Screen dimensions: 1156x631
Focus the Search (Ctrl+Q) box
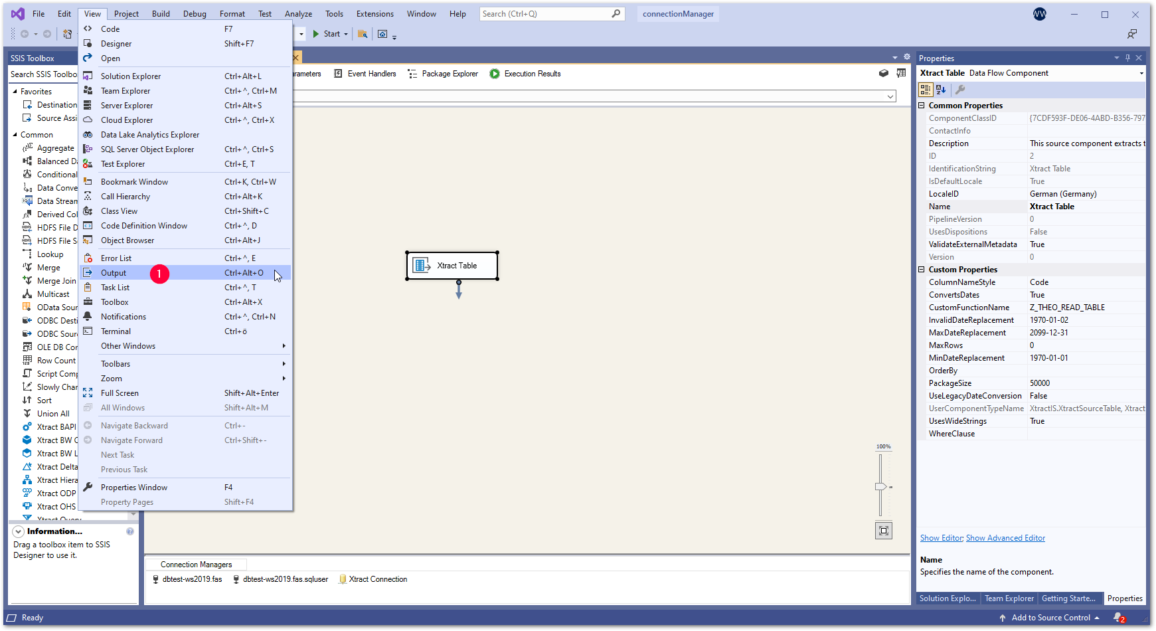(544, 14)
